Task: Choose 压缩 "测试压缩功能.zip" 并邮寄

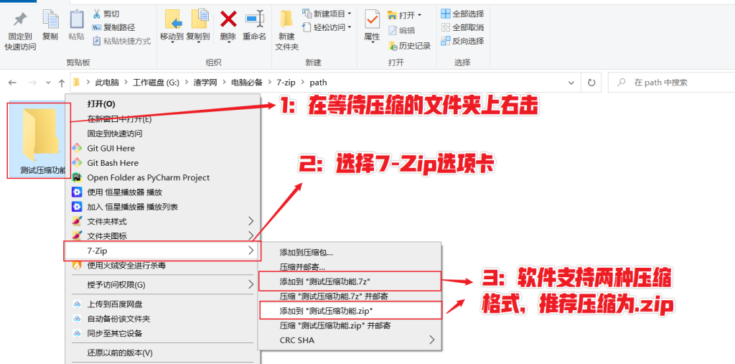Action: tap(350, 325)
